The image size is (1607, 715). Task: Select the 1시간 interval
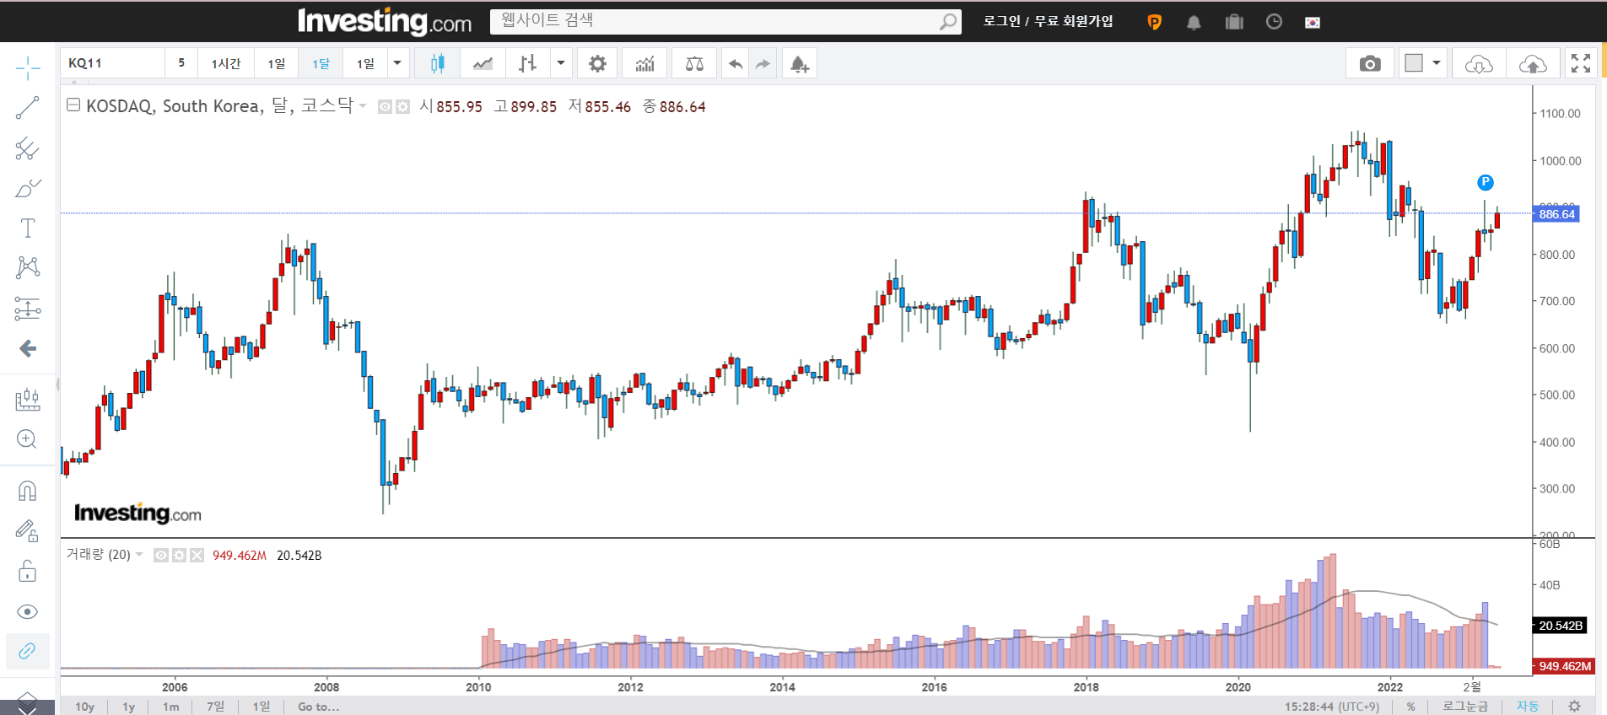point(226,63)
